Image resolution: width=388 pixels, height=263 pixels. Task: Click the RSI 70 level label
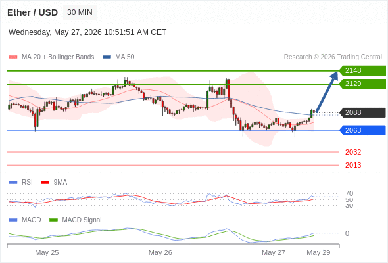click(349, 193)
